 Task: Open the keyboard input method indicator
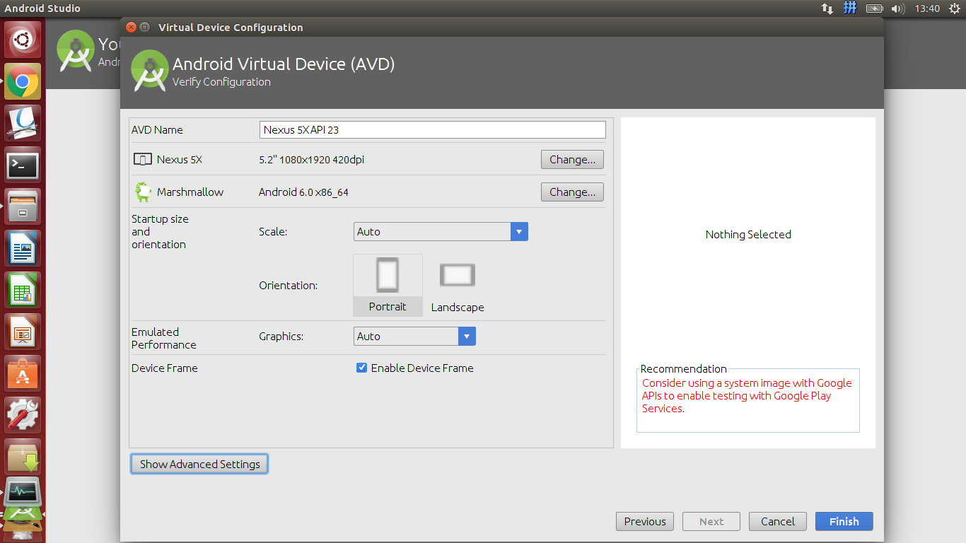(x=851, y=8)
